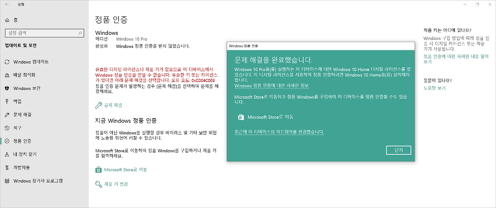The width and height of the screenshot is (496, 208).
Task: Click the 닫기 button in dialog
Action: pos(399,150)
